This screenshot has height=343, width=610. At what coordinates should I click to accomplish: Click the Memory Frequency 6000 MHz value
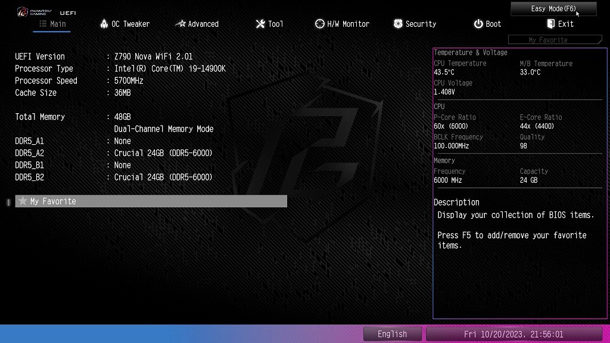tap(448, 180)
